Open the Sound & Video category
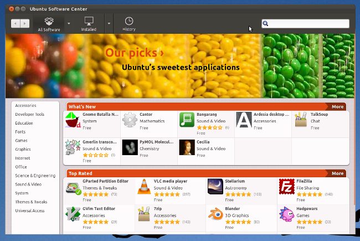This screenshot has width=360, height=241. (28, 184)
